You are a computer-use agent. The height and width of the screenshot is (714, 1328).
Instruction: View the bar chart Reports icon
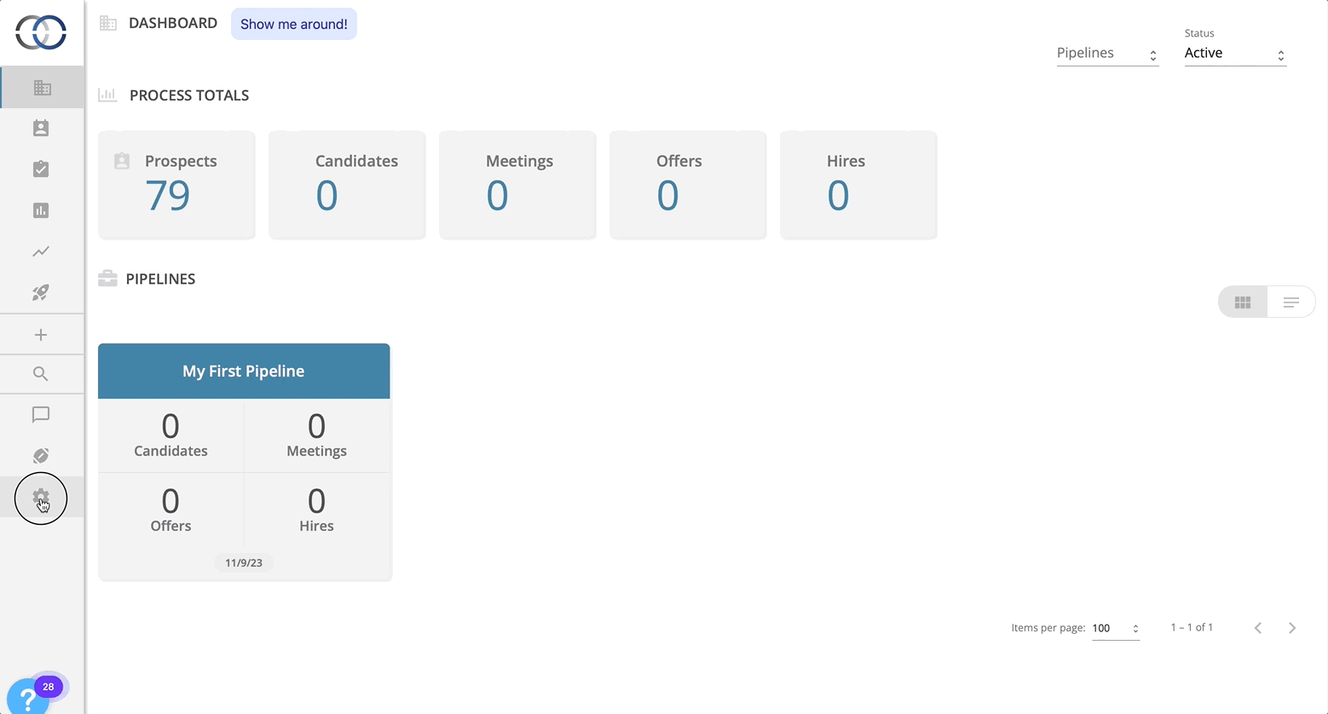point(41,210)
